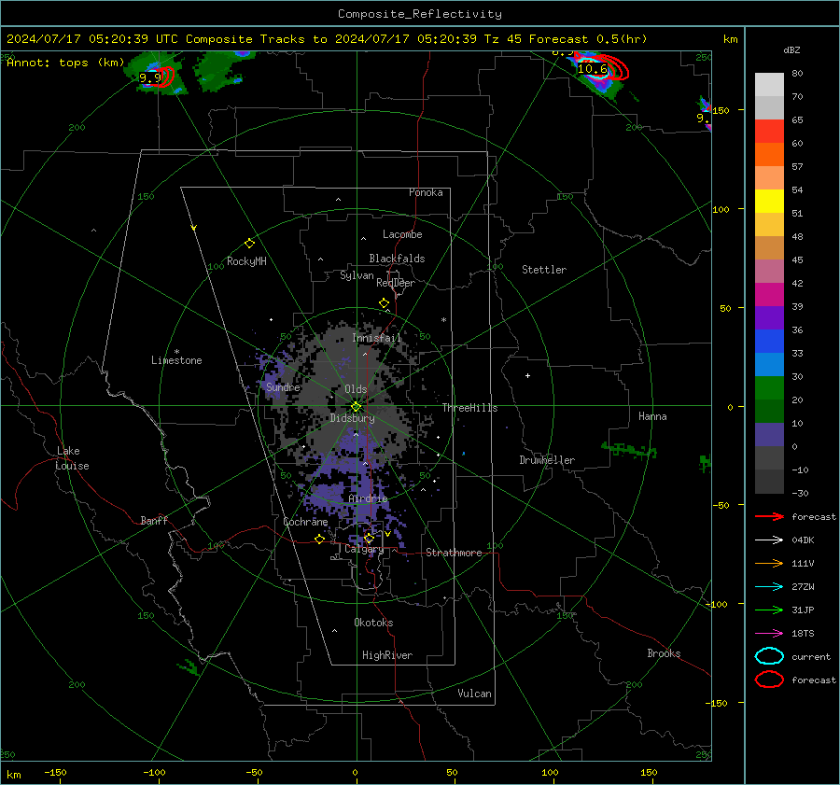Choose the magenta 18TS arrow legend icon

point(769,634)
